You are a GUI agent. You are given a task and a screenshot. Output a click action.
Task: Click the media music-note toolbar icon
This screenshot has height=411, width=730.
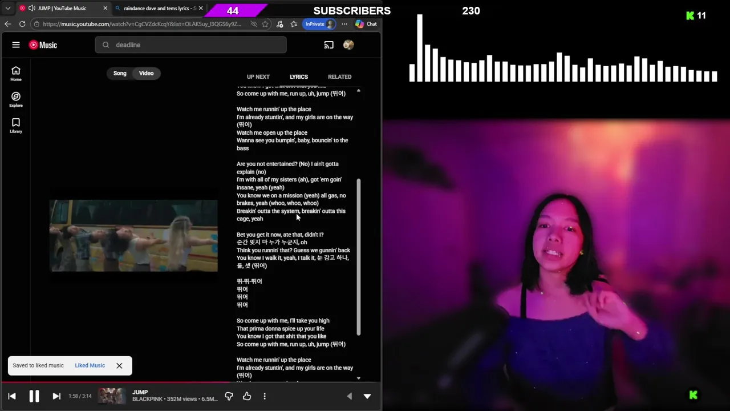(279, 24)
